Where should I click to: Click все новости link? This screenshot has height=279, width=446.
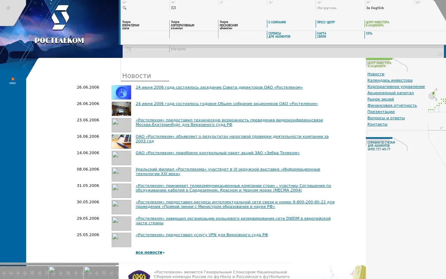click(150, 252)
